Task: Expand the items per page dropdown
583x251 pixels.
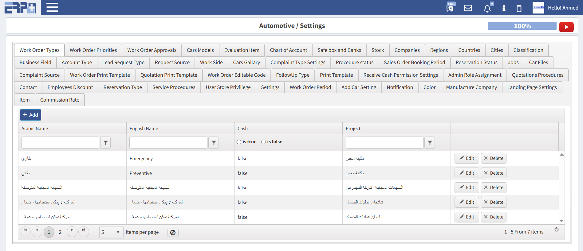Action: [x=111, y=232]
